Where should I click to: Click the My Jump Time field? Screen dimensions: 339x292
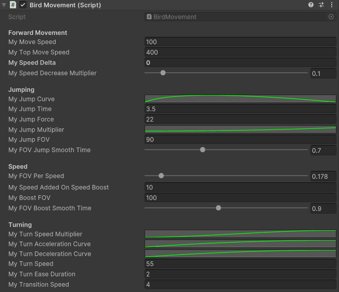tap(240, 109)
